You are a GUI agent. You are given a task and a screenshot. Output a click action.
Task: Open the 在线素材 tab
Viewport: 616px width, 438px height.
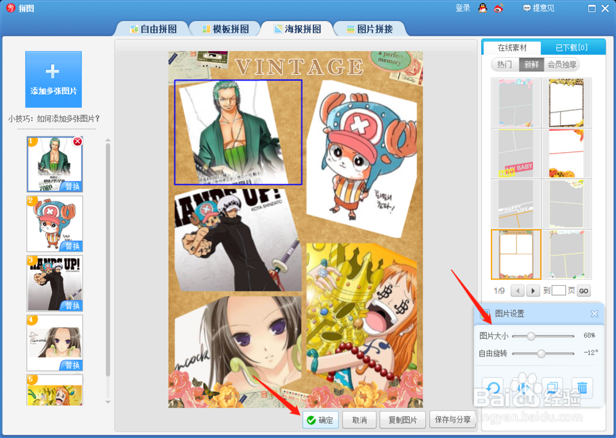coord(511,48)
